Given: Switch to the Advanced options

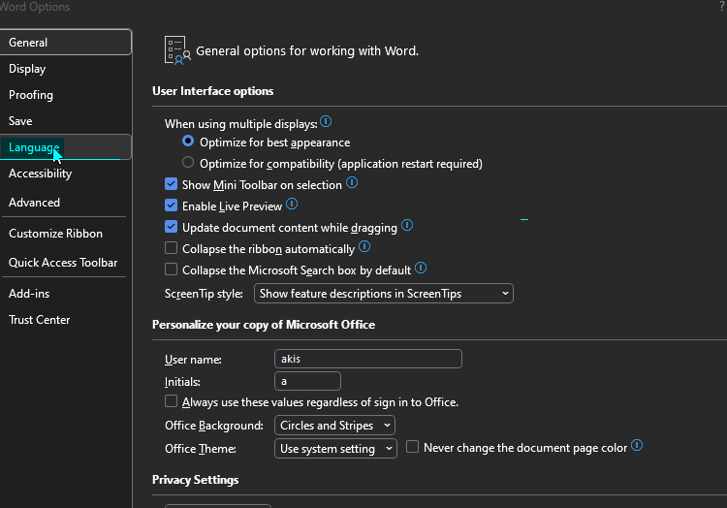Looking at the screenshot, I should click(x=66, y=203).
